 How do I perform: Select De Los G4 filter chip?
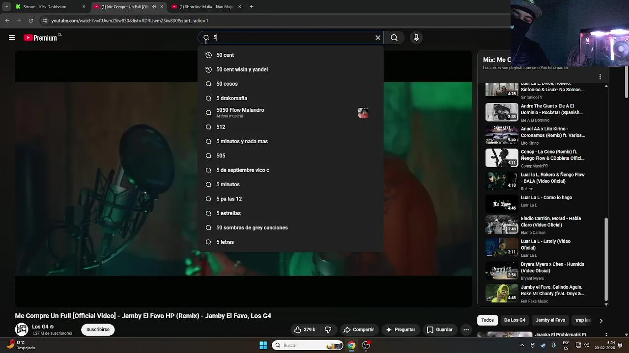pos(515,320)
